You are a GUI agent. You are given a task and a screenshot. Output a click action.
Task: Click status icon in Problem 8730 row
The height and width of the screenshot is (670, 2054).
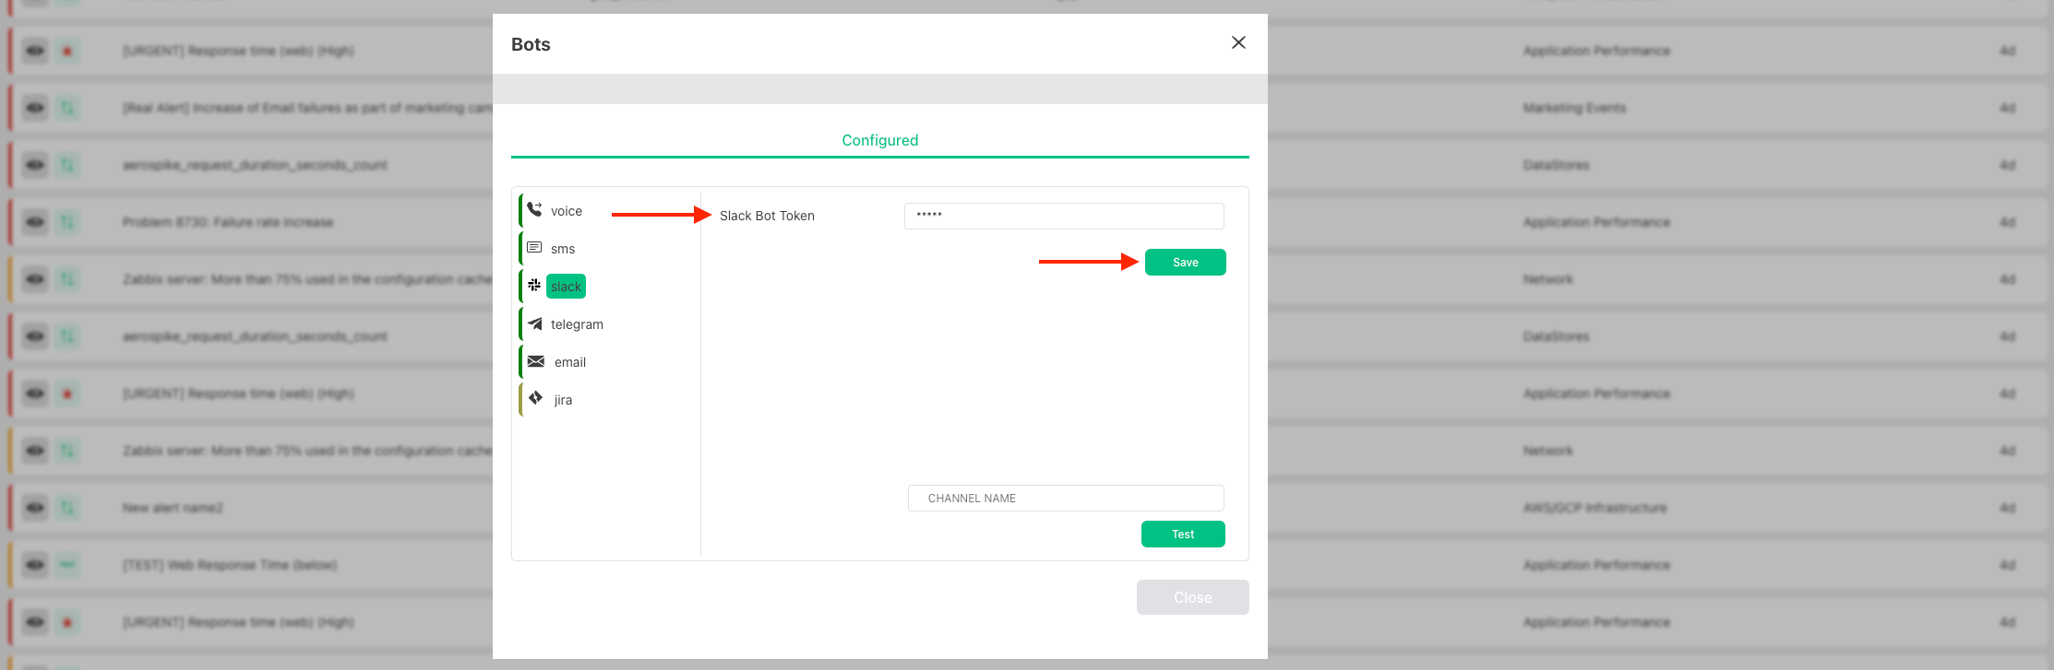coord(67,222)
